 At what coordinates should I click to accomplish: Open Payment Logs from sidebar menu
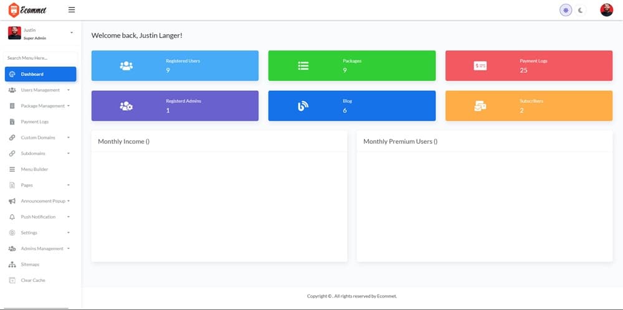pos(34,122)
